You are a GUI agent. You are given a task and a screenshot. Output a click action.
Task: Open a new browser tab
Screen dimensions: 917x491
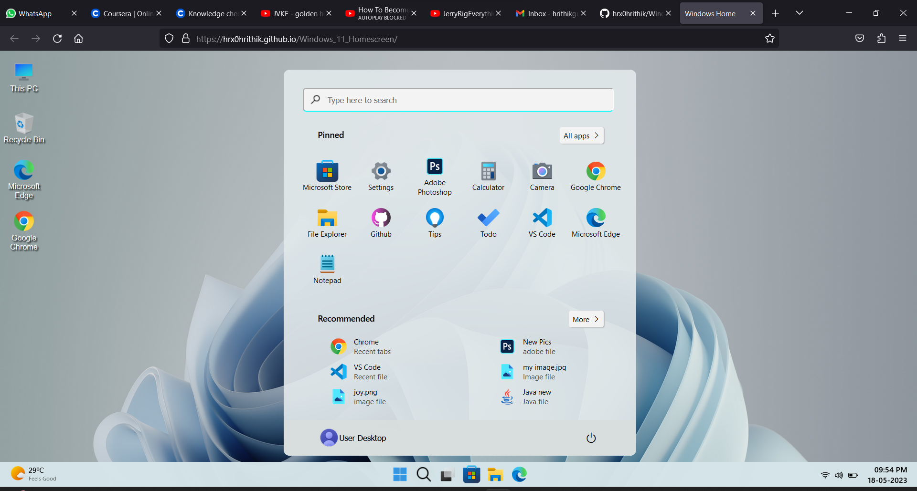[x=775, y=13]
